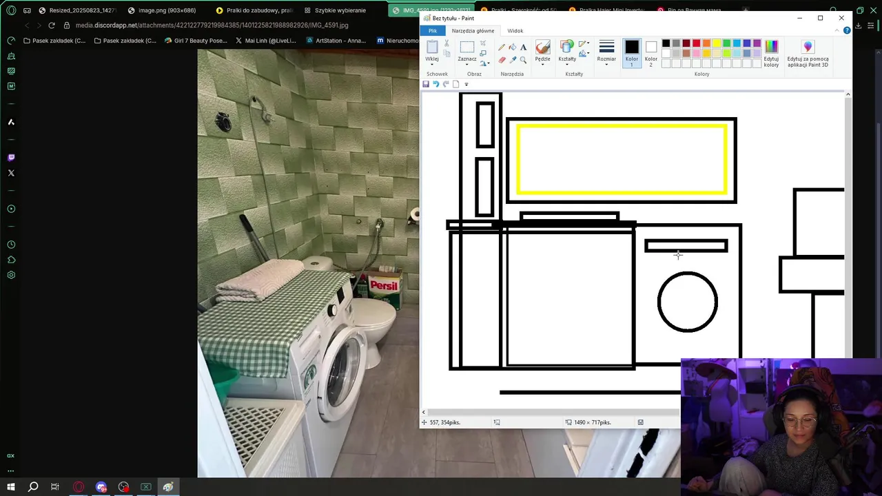Open Mai Linh (@LiveLi... bookmark
Viewport: 882px width, 496px height.
point(265,41)
